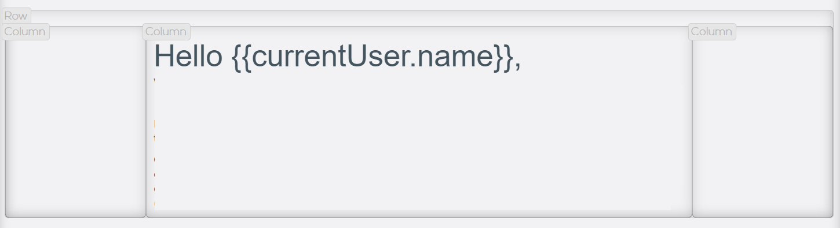
Task: Click the middle Column label tag
Action: point(166,31)
